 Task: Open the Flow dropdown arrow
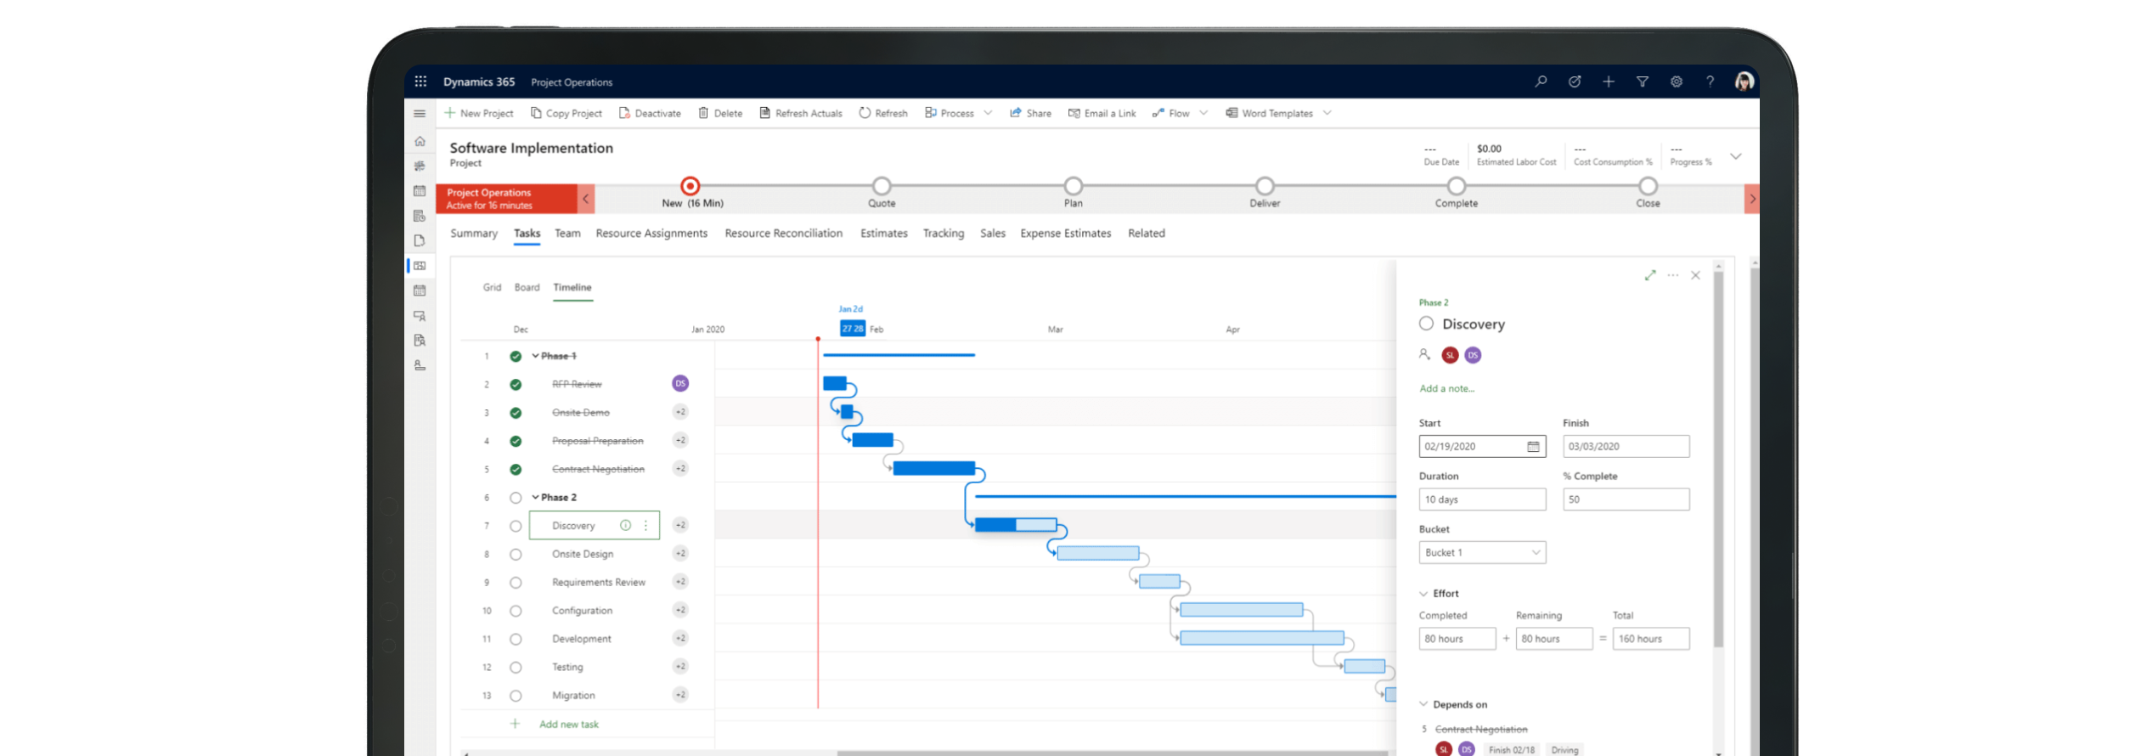(x=1203, y=113)
